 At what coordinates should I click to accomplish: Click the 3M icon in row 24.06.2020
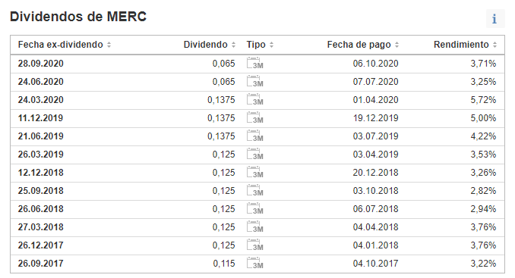pyautogui.click(x=255, y=82)
